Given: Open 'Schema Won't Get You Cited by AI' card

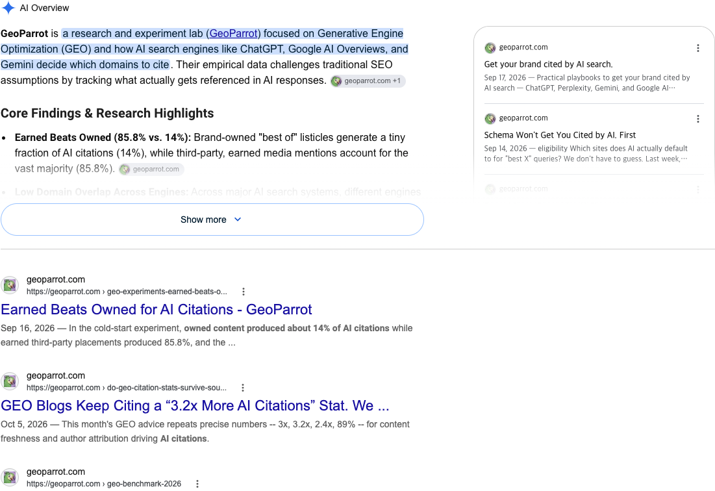Looking at the screenshot, I should point(560,135).
